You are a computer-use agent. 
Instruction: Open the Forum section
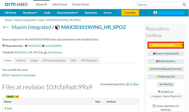(108, 13)
